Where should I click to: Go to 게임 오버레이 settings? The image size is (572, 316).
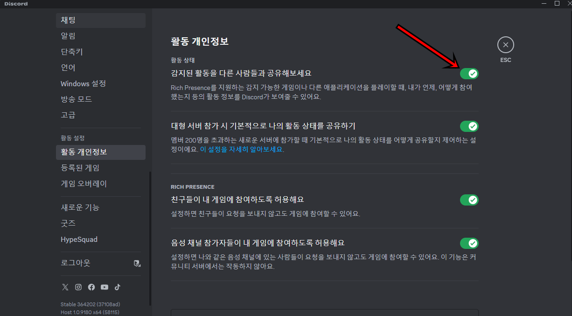coord(101,184)
